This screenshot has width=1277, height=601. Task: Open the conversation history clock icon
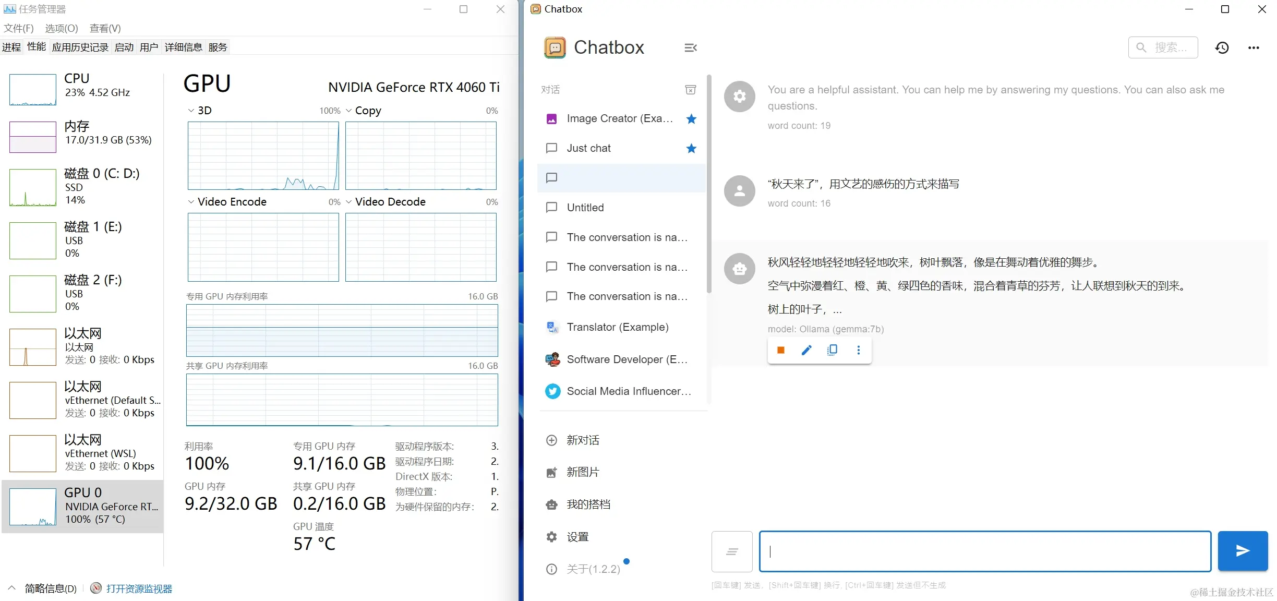click(x=1222, y=48)
